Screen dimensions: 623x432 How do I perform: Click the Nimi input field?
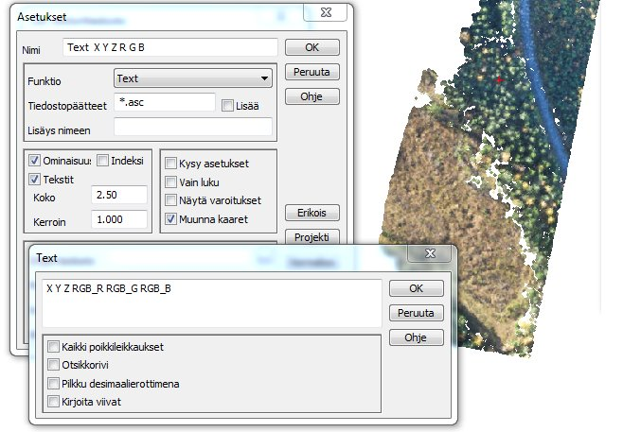click(170, 47)
